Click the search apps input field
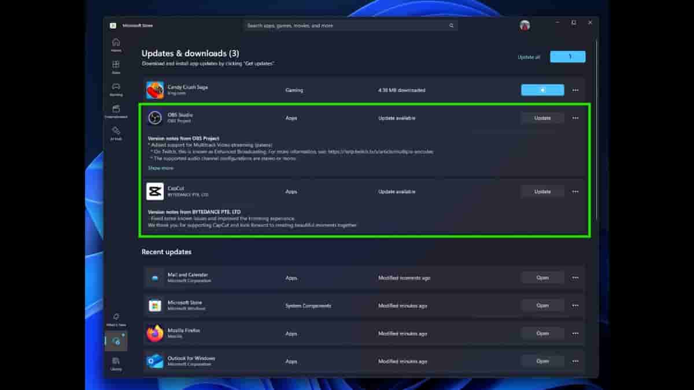The height and width of the screenshot is (390, 694). pos(346,26)
